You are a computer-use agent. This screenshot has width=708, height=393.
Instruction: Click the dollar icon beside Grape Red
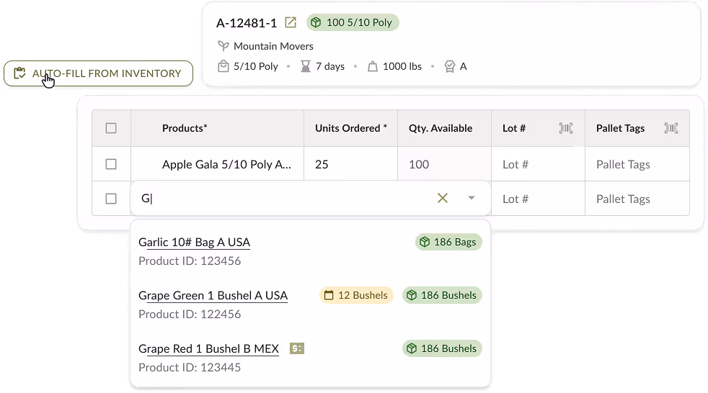[296, 348]
